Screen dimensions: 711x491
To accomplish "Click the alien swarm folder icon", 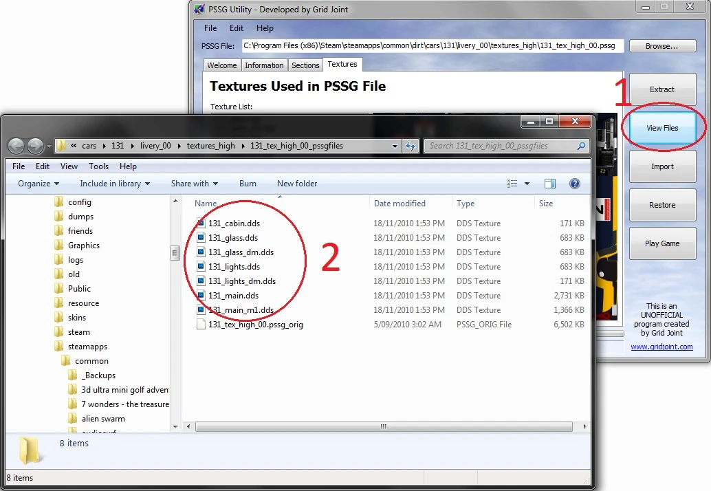I will point(73,419).
